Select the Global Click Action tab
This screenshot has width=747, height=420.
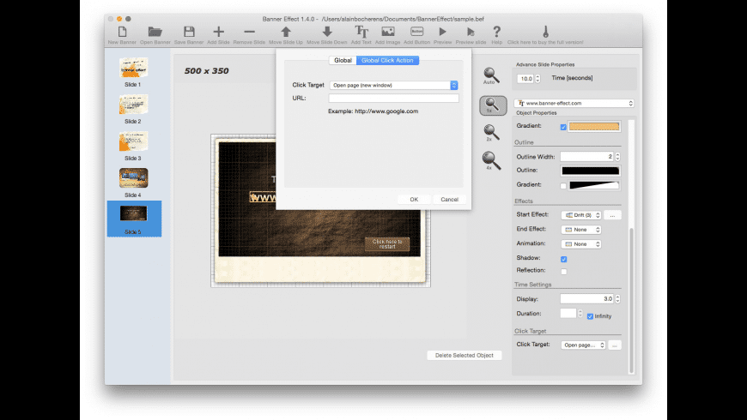pyautogui.click(x=387, y=60)
